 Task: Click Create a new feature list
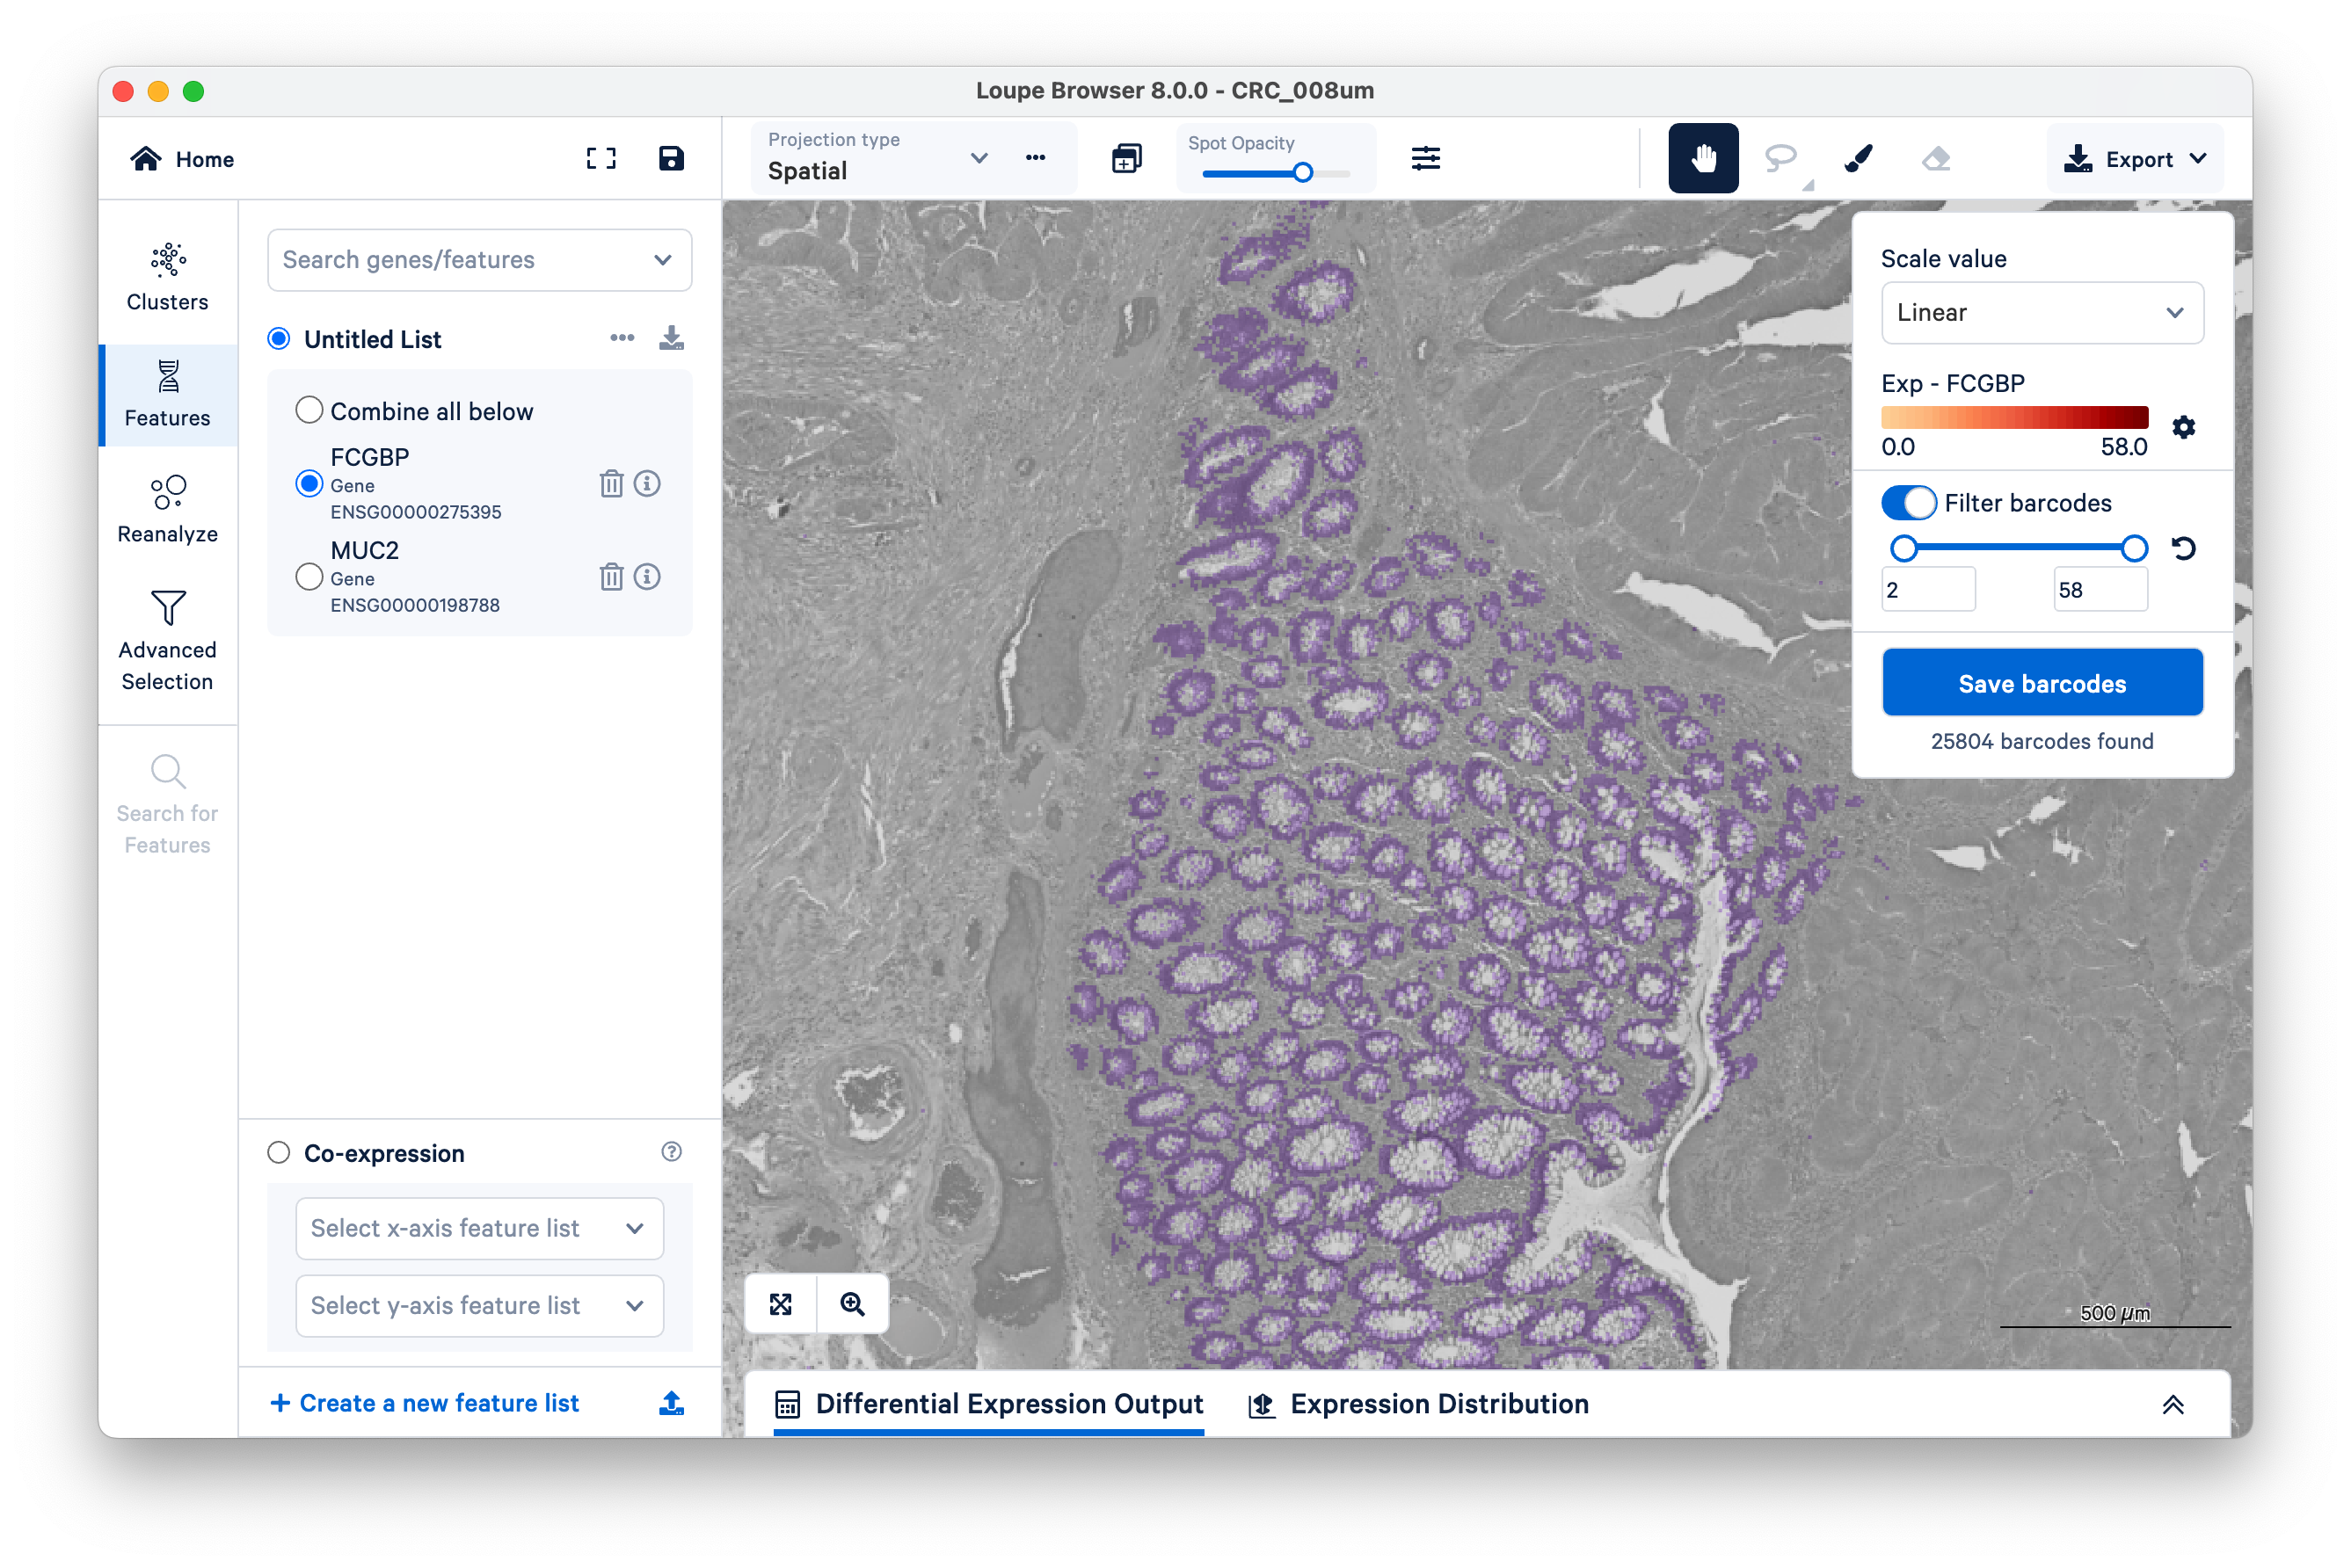tap(426, 1403)
